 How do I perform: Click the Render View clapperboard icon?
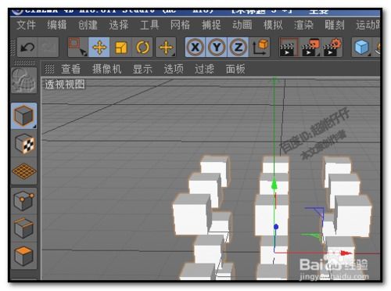pyautogui.click(x=289, y=47)
